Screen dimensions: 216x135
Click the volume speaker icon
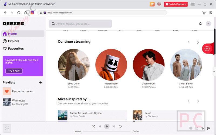[202, 129]
